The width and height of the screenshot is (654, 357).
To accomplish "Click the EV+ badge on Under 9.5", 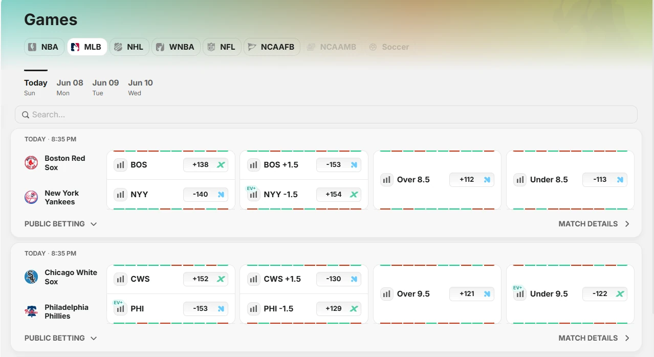I will click(x=517, y=288).
